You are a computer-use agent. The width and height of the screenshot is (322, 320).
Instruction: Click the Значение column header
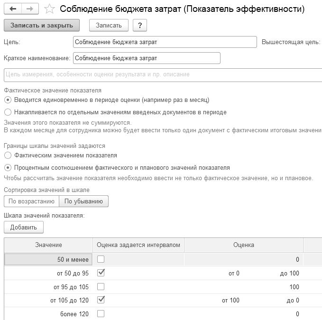tap(48, 245)
